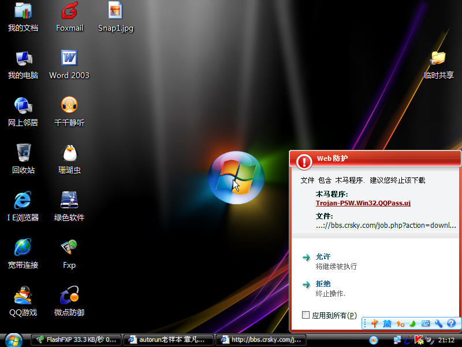Image resolution: width=462 pixels, height=347 pixels.
Task: Open the IME help question mark
Action: pyautogui.click(x=451, y=323)
